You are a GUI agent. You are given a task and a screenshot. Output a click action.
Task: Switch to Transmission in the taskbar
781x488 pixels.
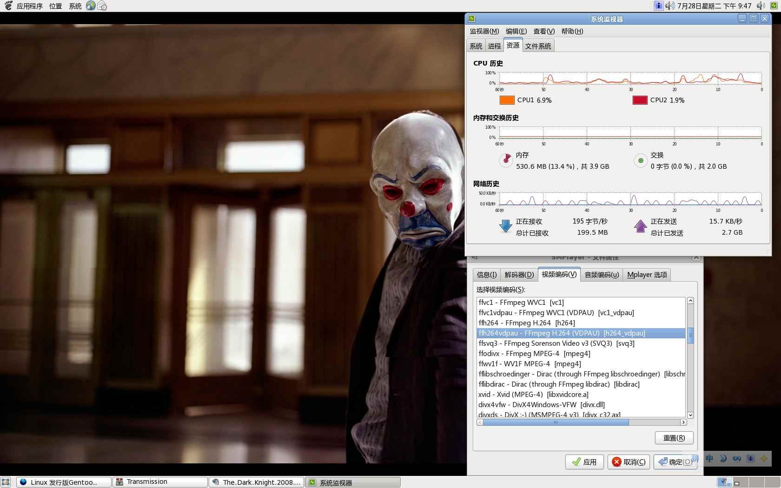click(160, 482)
